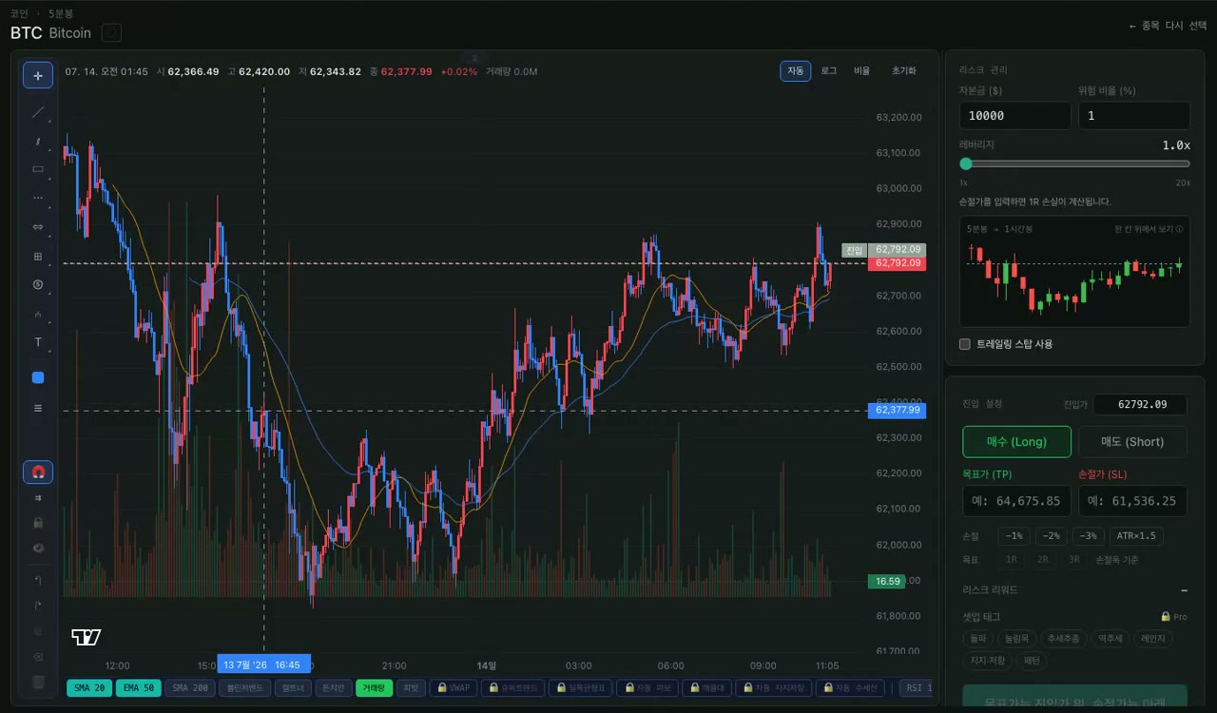Click the locked 슈퍼트렌드 indicator
The width and height of the screenshot is (1217, 713).
(x=514, y=687)
